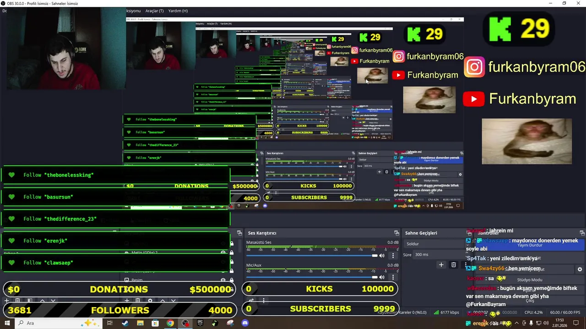Open Epic Games Launcher from the taskbar
The width and height of the screenshot is (586, 329).
200,323
